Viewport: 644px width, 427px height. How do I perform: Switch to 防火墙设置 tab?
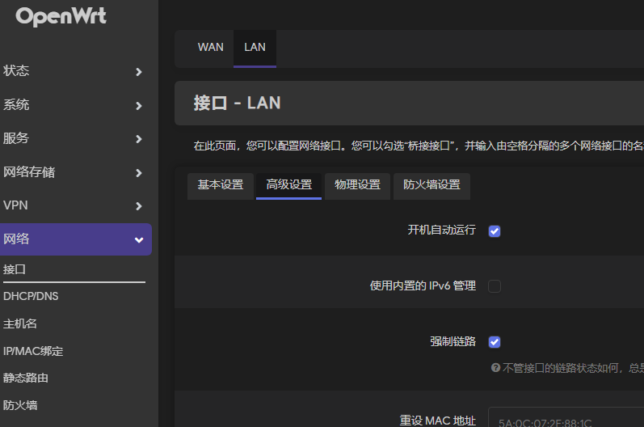click(x=431, y=186)
